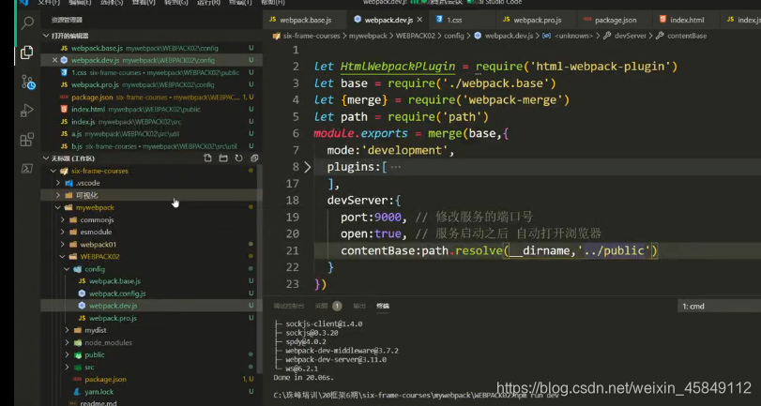This screenshot has height=406, width=761.
Task: Click the Refresh Explorer icon
Action: pyautogui.click(x=238, y=158)
